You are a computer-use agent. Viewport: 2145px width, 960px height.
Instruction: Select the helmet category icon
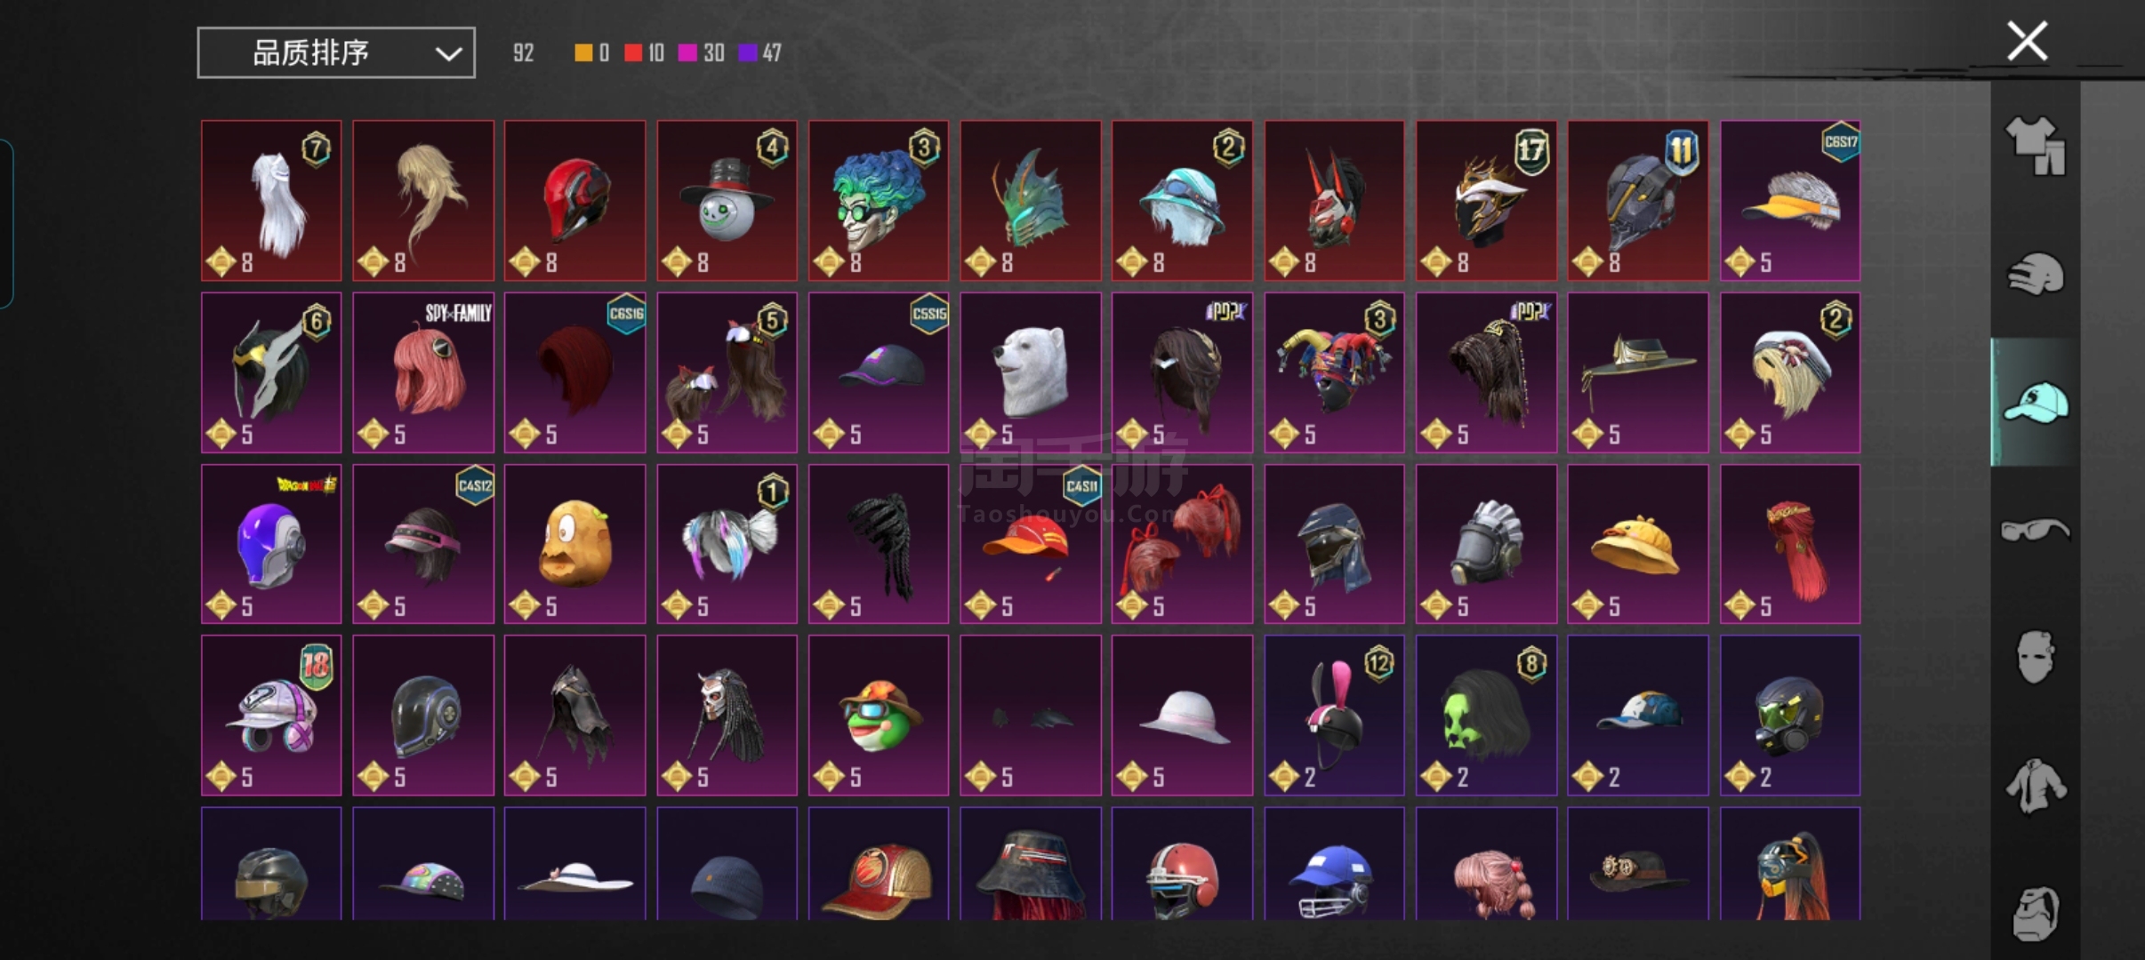pyautogui.click(x=2035, y=274)
